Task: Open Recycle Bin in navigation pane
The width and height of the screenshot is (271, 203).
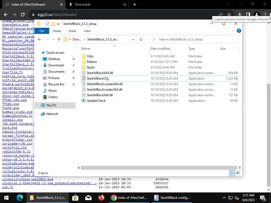Action: pos(56,84)
